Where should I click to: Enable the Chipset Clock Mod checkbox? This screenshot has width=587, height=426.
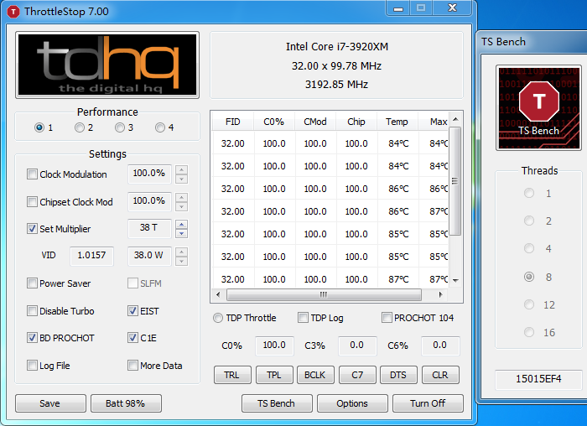pyautogui.click(x=32, y=202)
